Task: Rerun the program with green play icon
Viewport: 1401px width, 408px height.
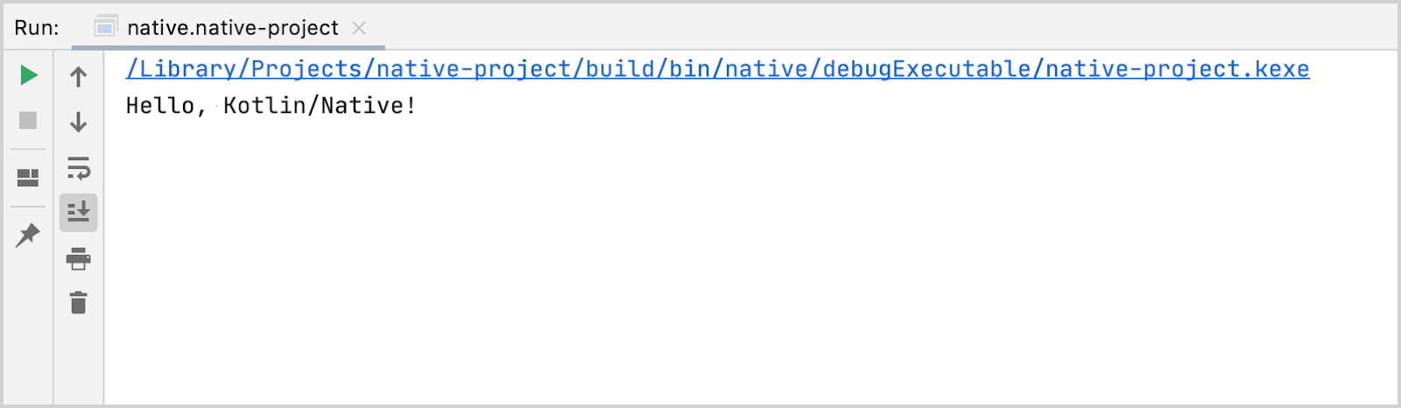Action: [29, 75]
